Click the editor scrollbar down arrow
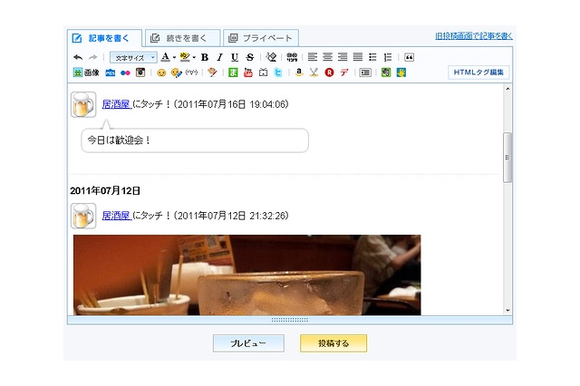This screenshot has width=580, height=386. point(507,311)
